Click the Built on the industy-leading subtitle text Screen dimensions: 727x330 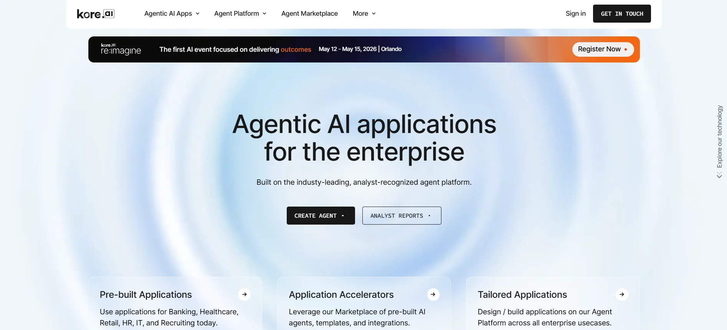(364, 182)
